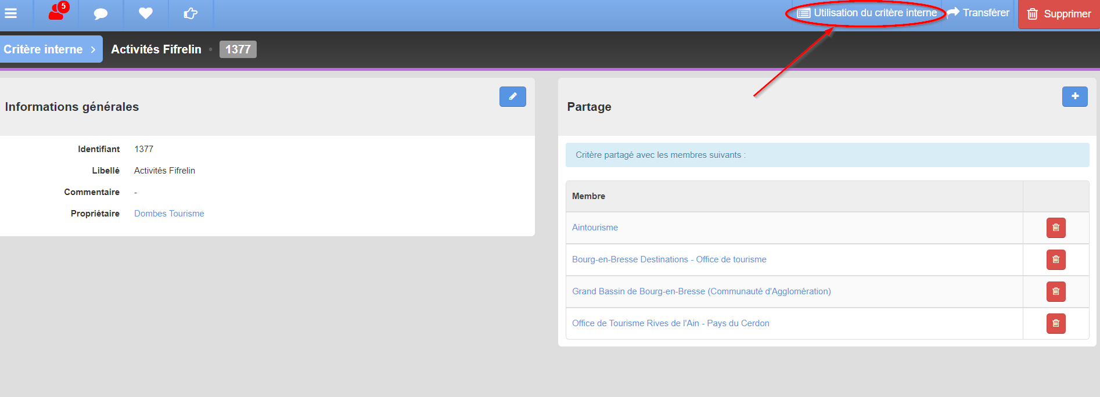Screen dimensions: 1100x397
Task: Open the red users notifications icon
Action: [x=57, y=12]
